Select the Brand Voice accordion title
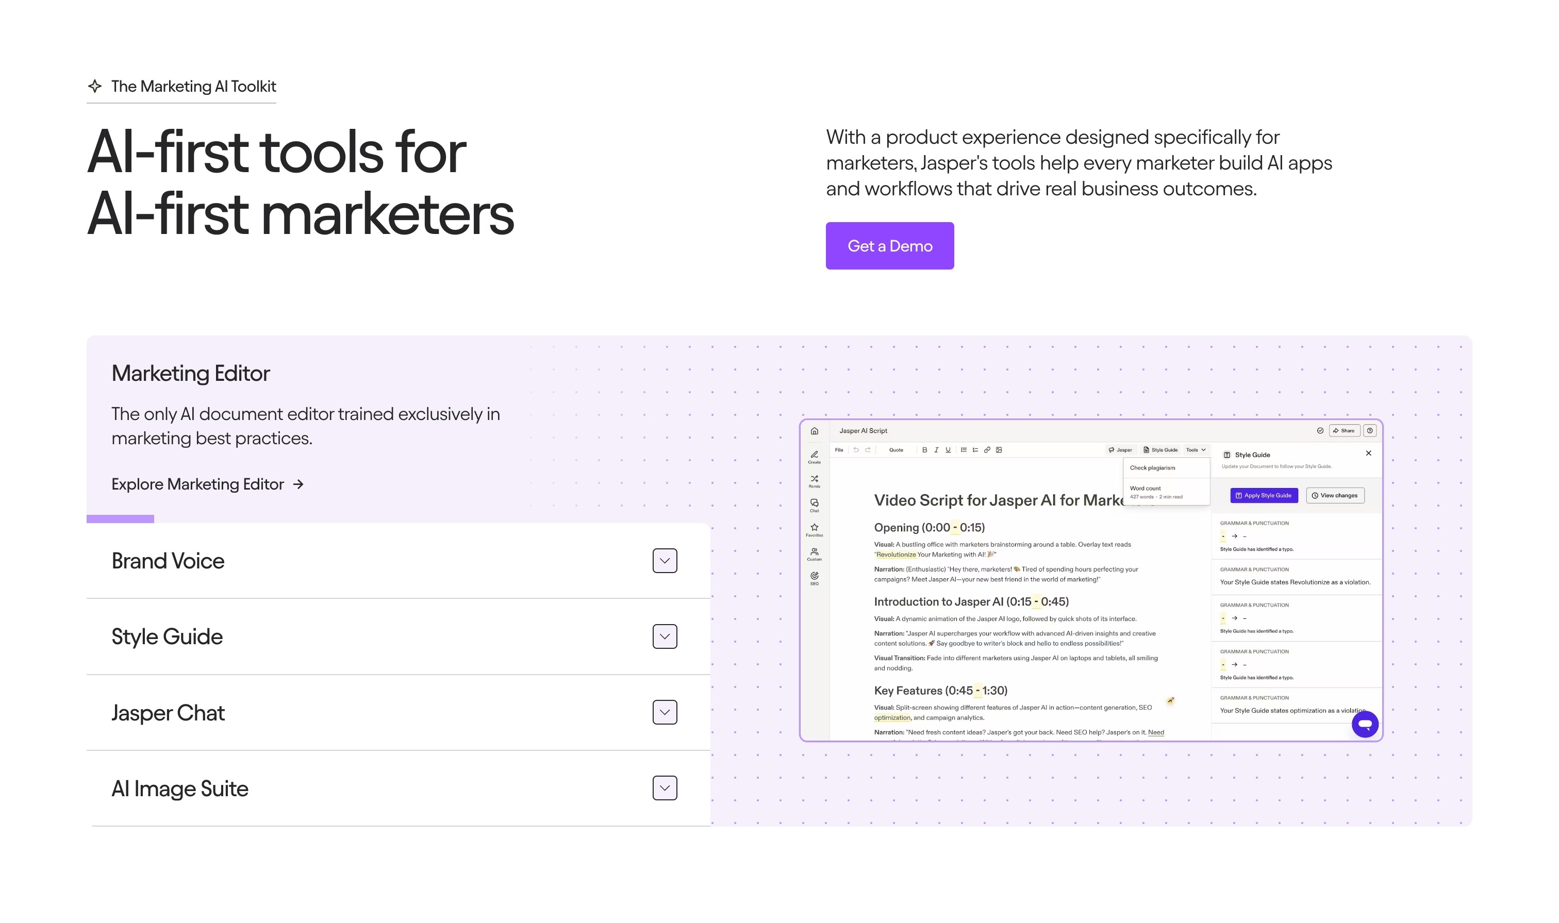This screenshot has width=1559, height=923. [x=168, y=560]
